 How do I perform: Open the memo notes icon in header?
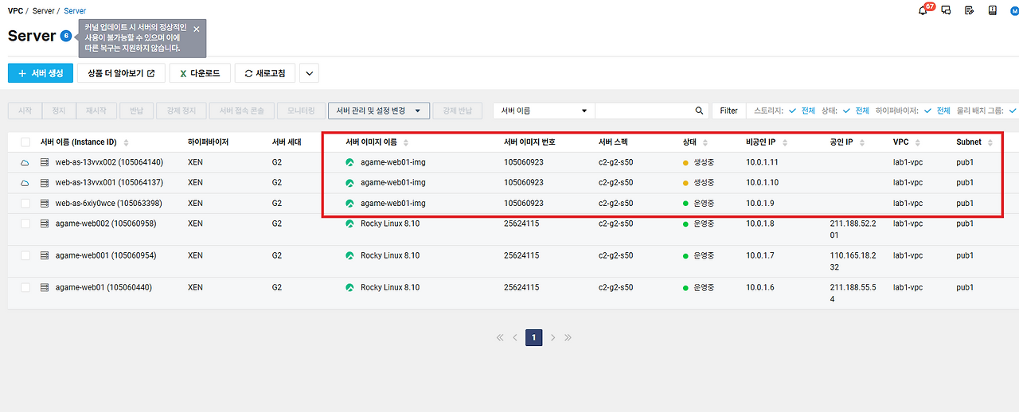tap(969, 10)
